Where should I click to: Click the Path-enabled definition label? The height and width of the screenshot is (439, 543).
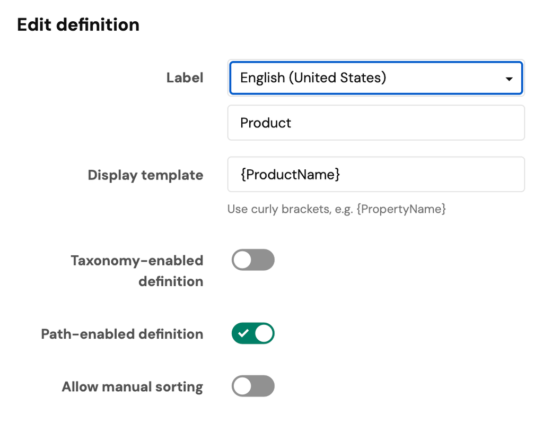pyautogui.click(x=122, y=334)
